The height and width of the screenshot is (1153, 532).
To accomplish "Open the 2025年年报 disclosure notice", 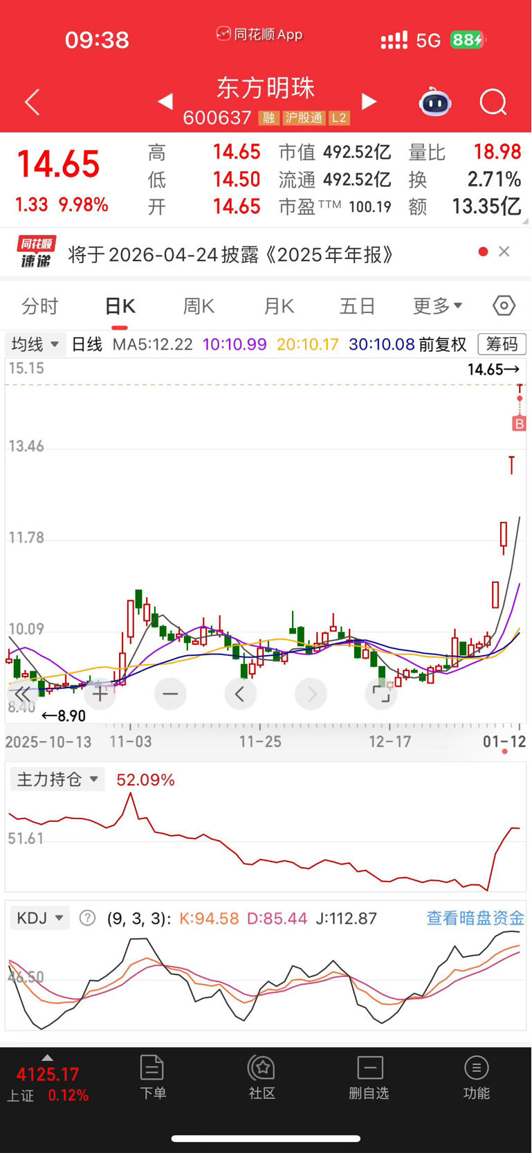I will pyautogui.click(x=232, y=255).
